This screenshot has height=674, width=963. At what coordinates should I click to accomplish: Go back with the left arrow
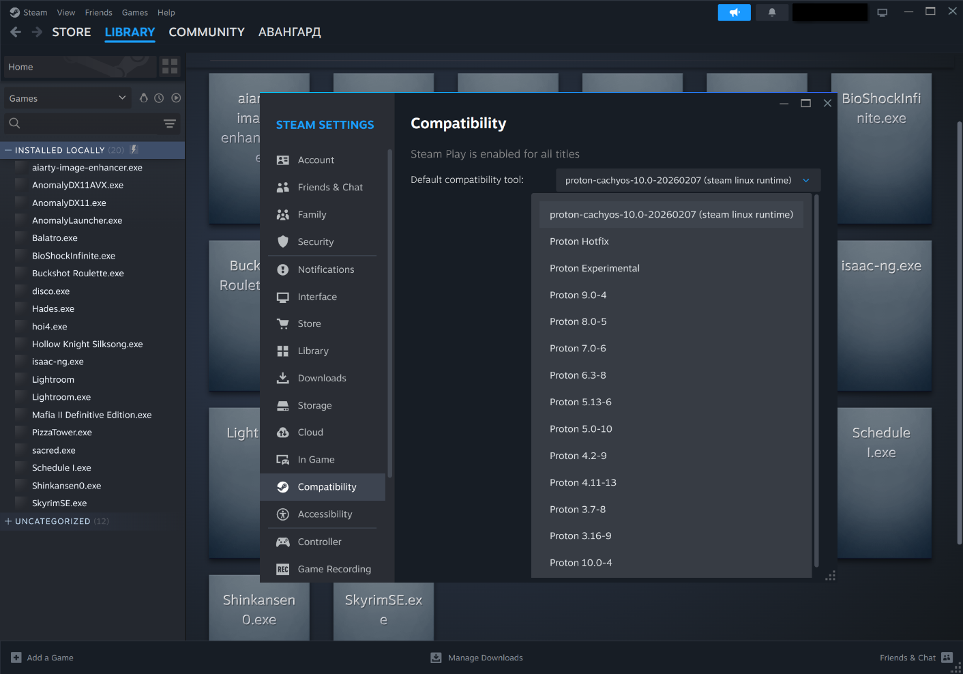click(x=16, y=32)
